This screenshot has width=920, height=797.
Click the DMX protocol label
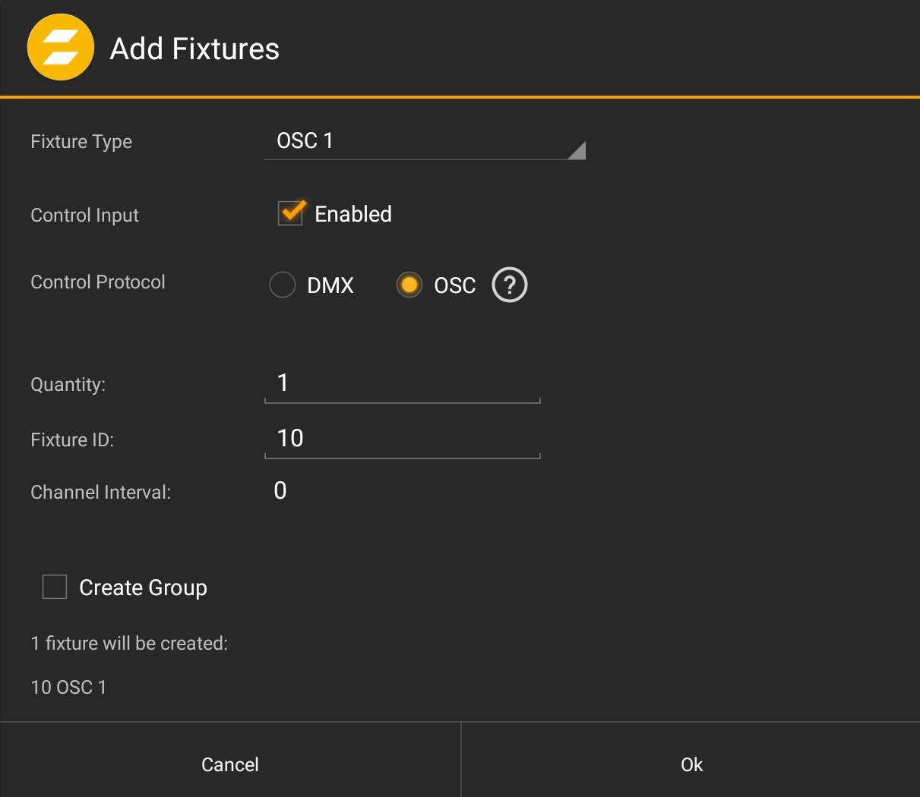330,285
